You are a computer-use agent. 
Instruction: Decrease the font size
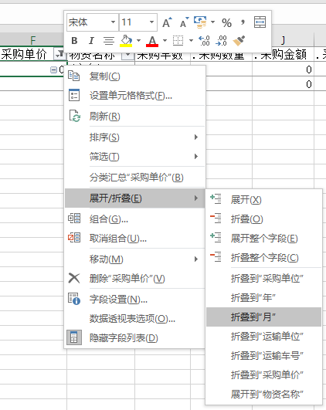185,22
